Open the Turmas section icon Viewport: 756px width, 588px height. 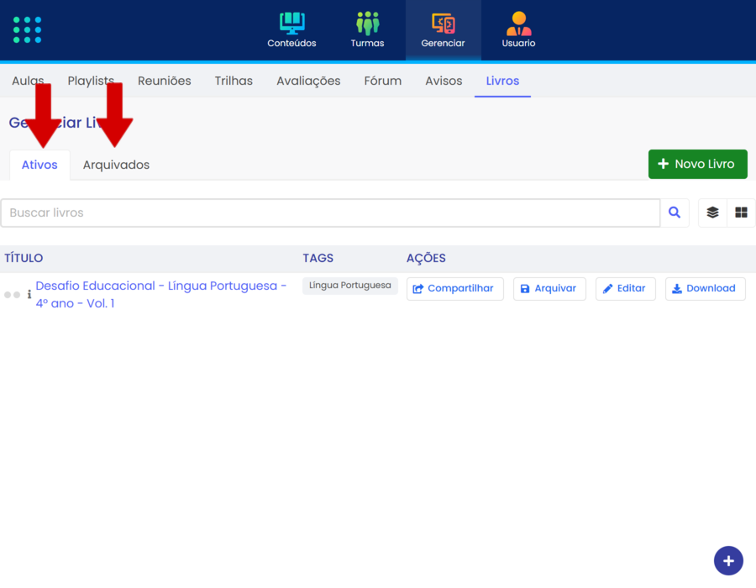tap(367, 24)
